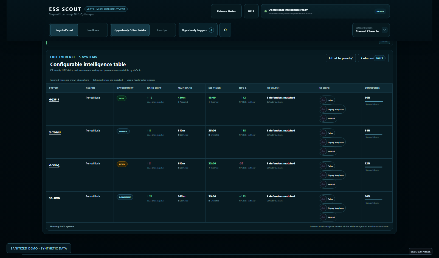Click the Sabre ship icon in the GQ2S-8 row
Image resolution: width=439 pixels, height=258 pixels.
point(323,100)
